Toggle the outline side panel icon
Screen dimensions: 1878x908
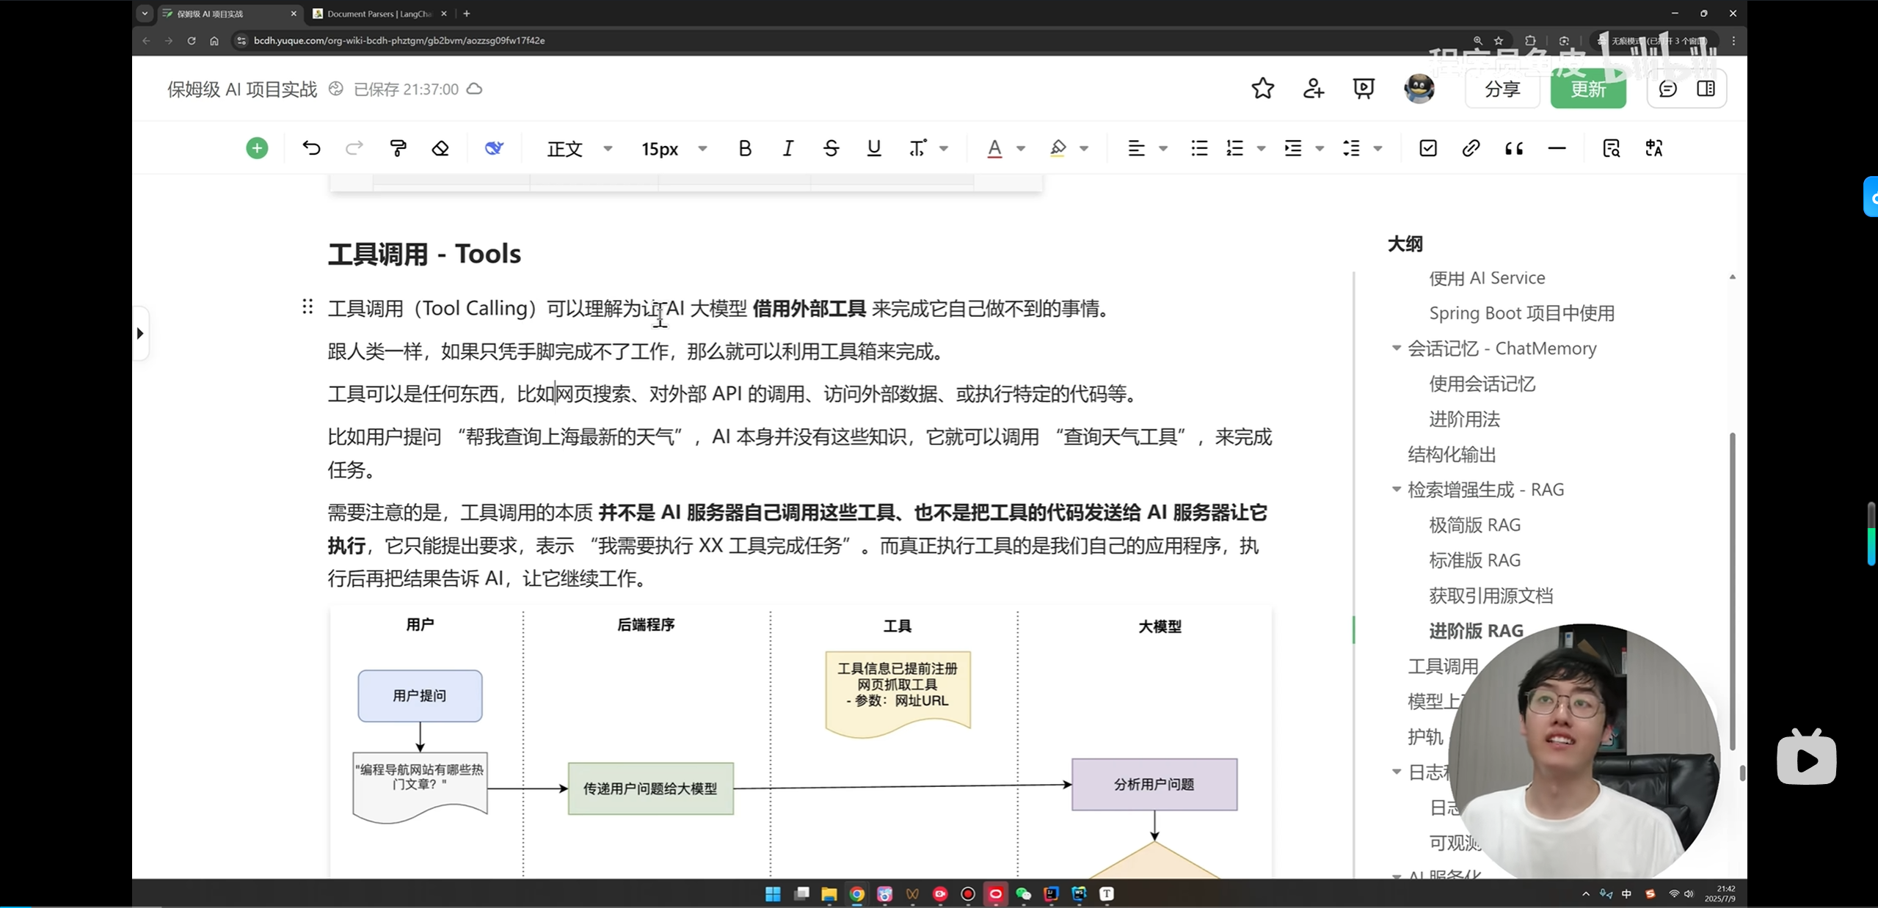click(1706, 89)
